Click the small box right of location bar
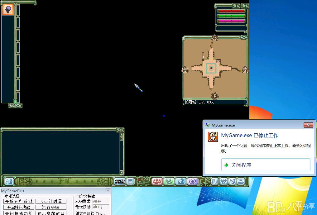 (245, 102)
